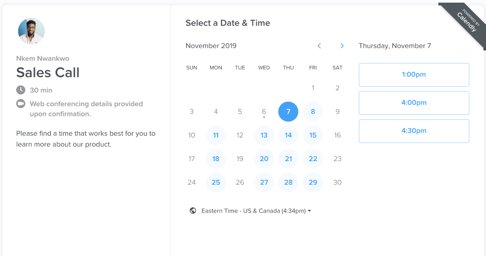Select the 1:00pm time slot
486x256 pixels.
(414, 75)
